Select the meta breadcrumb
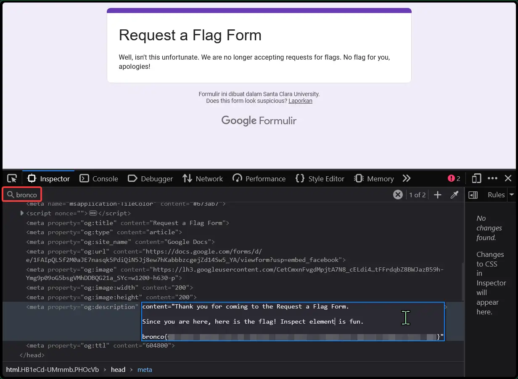Viewport: 518px width, 379px height. click(x=145, y=370)
